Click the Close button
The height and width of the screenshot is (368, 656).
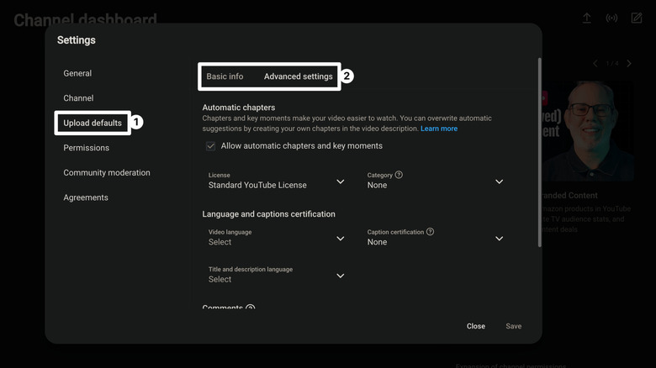click(x=476, y=326)
